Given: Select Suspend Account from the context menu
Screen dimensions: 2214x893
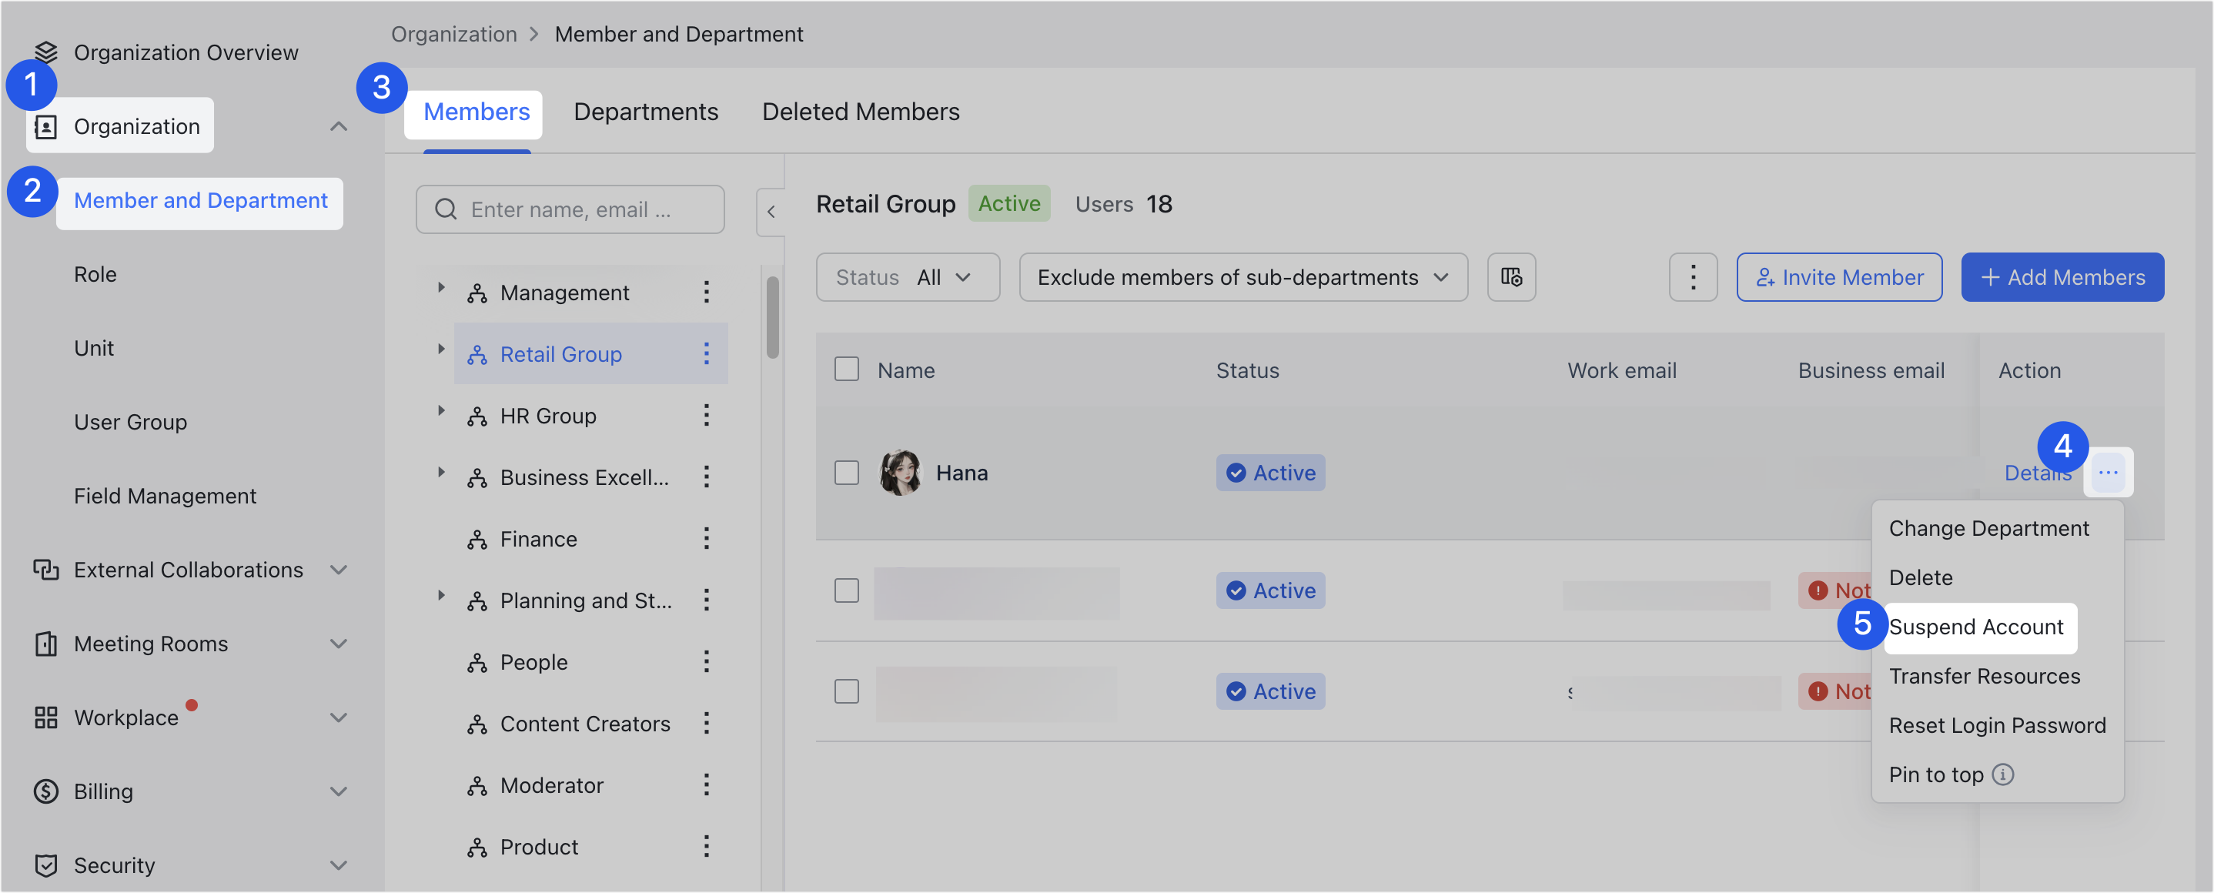Looking at the screenshot, I should 1980,627.
